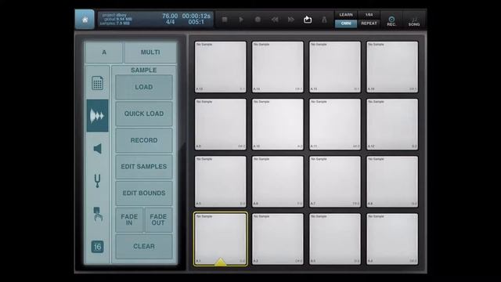Viewport: 501px width, 282px height.
Task: Switch to MULTI pad mode
Action: pos(150,52)
